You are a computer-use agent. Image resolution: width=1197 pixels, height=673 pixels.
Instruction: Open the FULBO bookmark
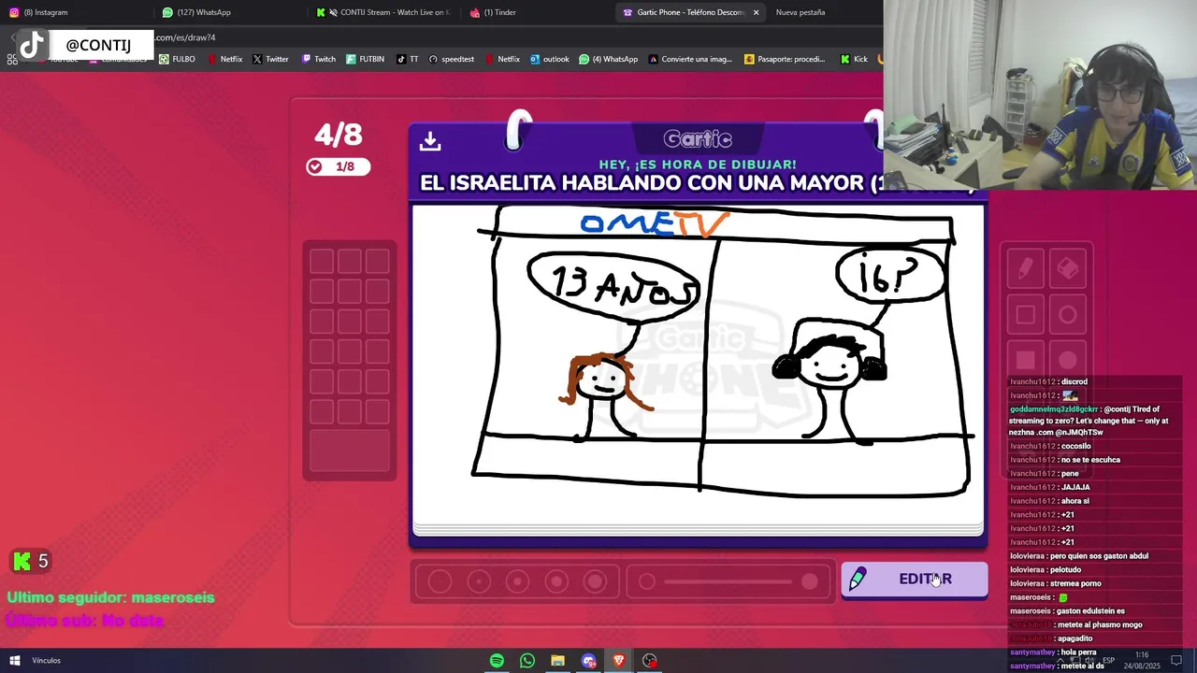[177, 59]
